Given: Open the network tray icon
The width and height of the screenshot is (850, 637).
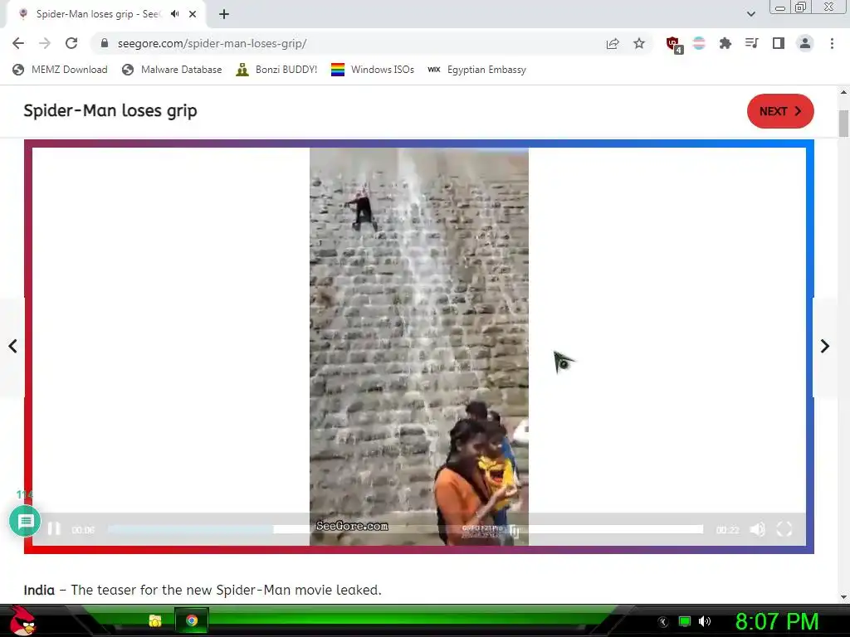Looking at the screenshot, I should (685, 621).
